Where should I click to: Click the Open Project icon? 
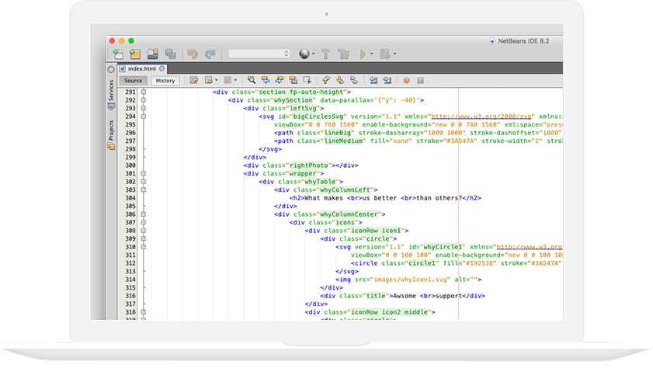tap(153, 54)
